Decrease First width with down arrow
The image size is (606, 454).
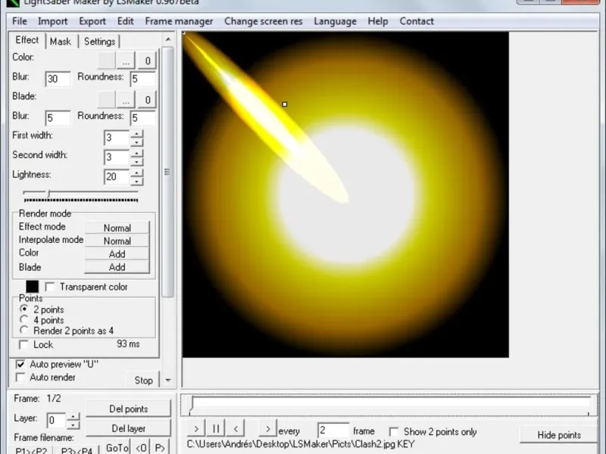pyautogui.click(x=136, y=142)
